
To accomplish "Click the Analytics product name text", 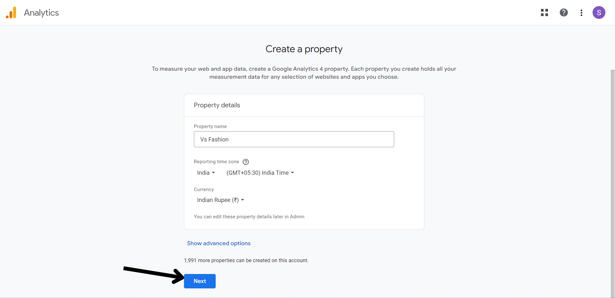I will pyautogui.click(x=41, y=13).
